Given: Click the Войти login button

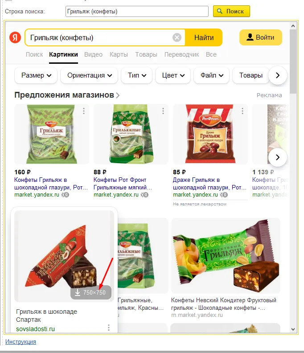Looking at the screenshot, I should pos(261,37).
